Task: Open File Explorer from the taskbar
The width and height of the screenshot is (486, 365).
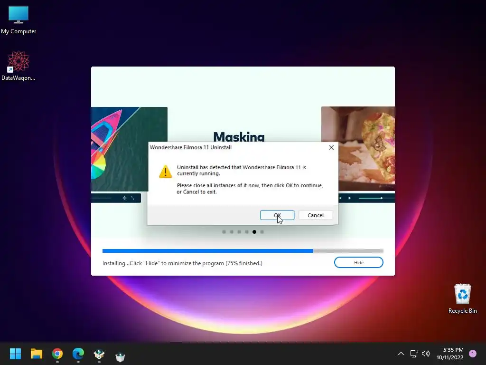Action: pyautogui.click(x=36, y=354)
